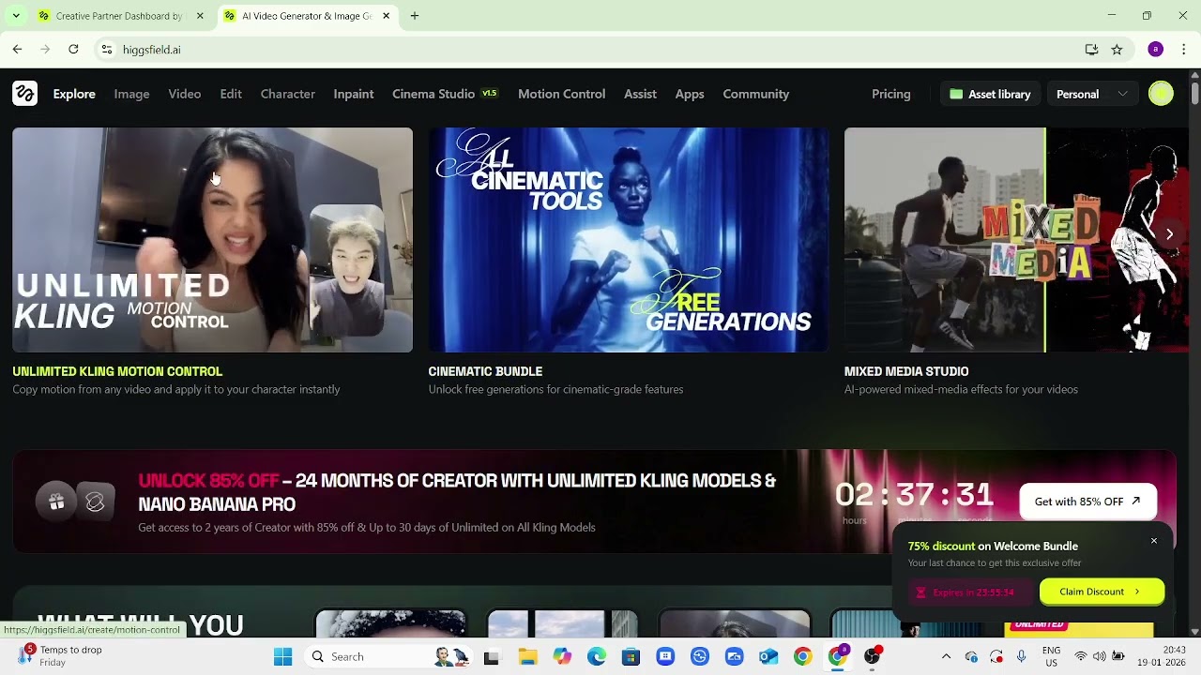Image resolution: width=1201 pixels, height=675 pixels.
Task: Click 'Get with 85% OFF' button
Action: pyautogui.click(x=1087, y=502)
